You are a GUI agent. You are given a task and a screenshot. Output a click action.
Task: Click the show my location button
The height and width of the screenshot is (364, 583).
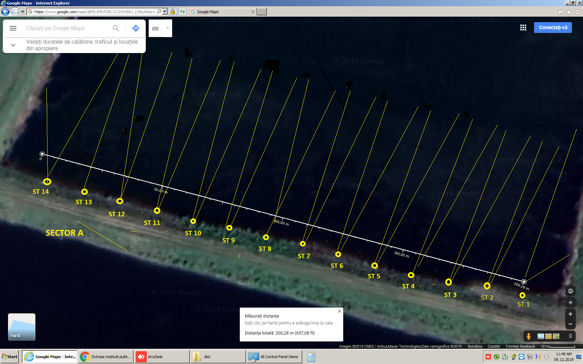click(570, 302)
